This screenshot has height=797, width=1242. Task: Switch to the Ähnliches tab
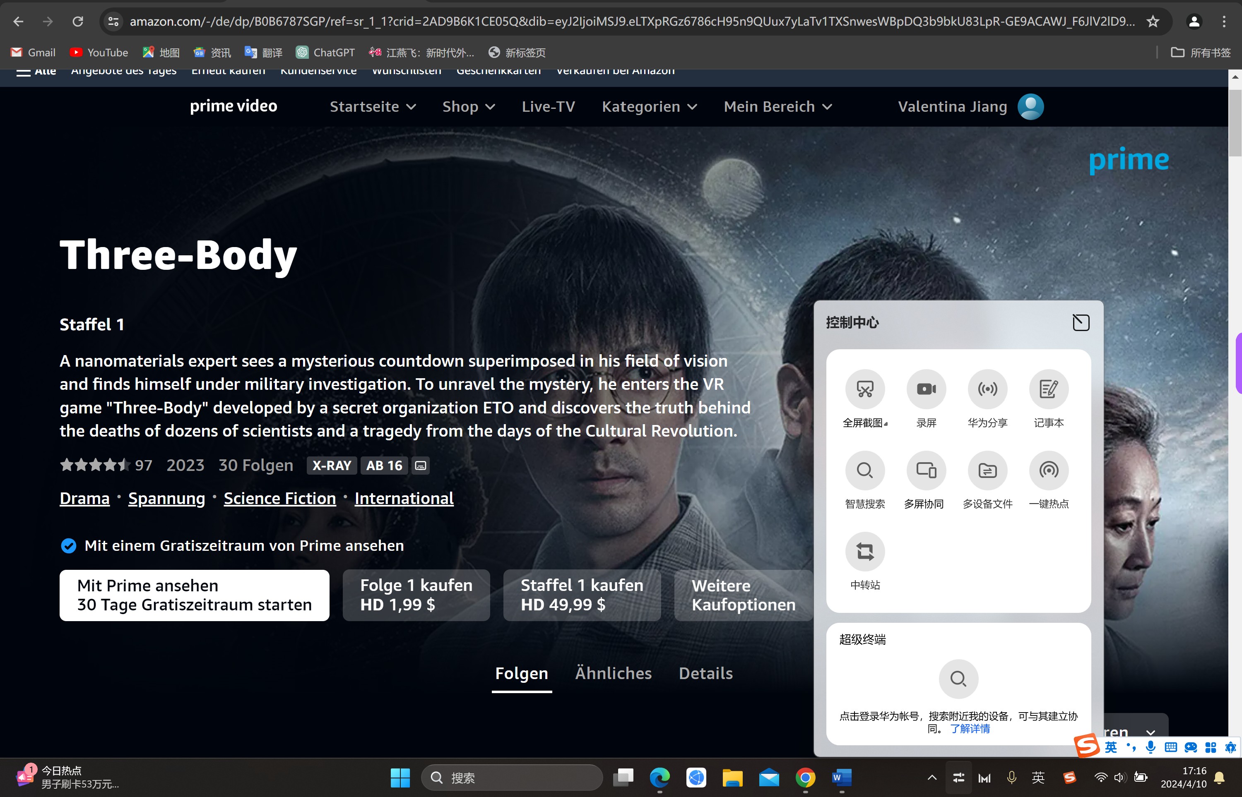tap(614, 673)
